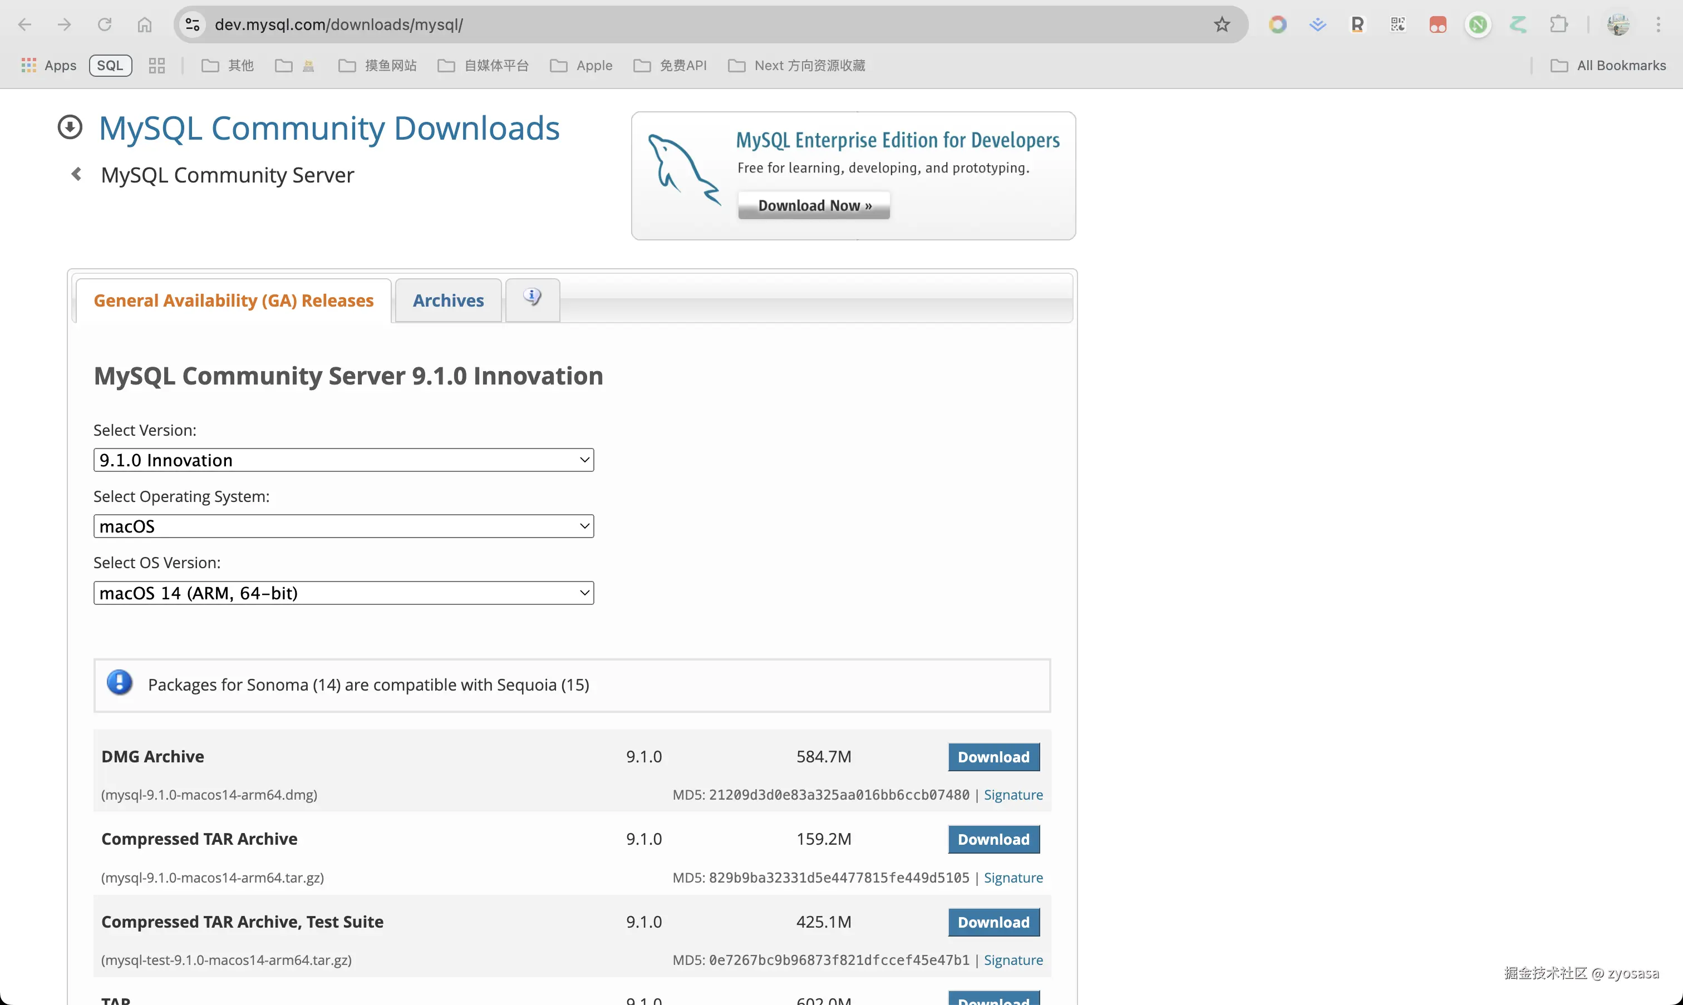Open the Select Operating System dropdown
This screenshot has width=1683, height=1005.
(343, 526)
